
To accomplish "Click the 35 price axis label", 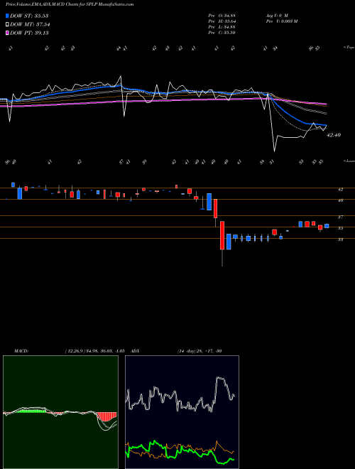I will point(340,228).
